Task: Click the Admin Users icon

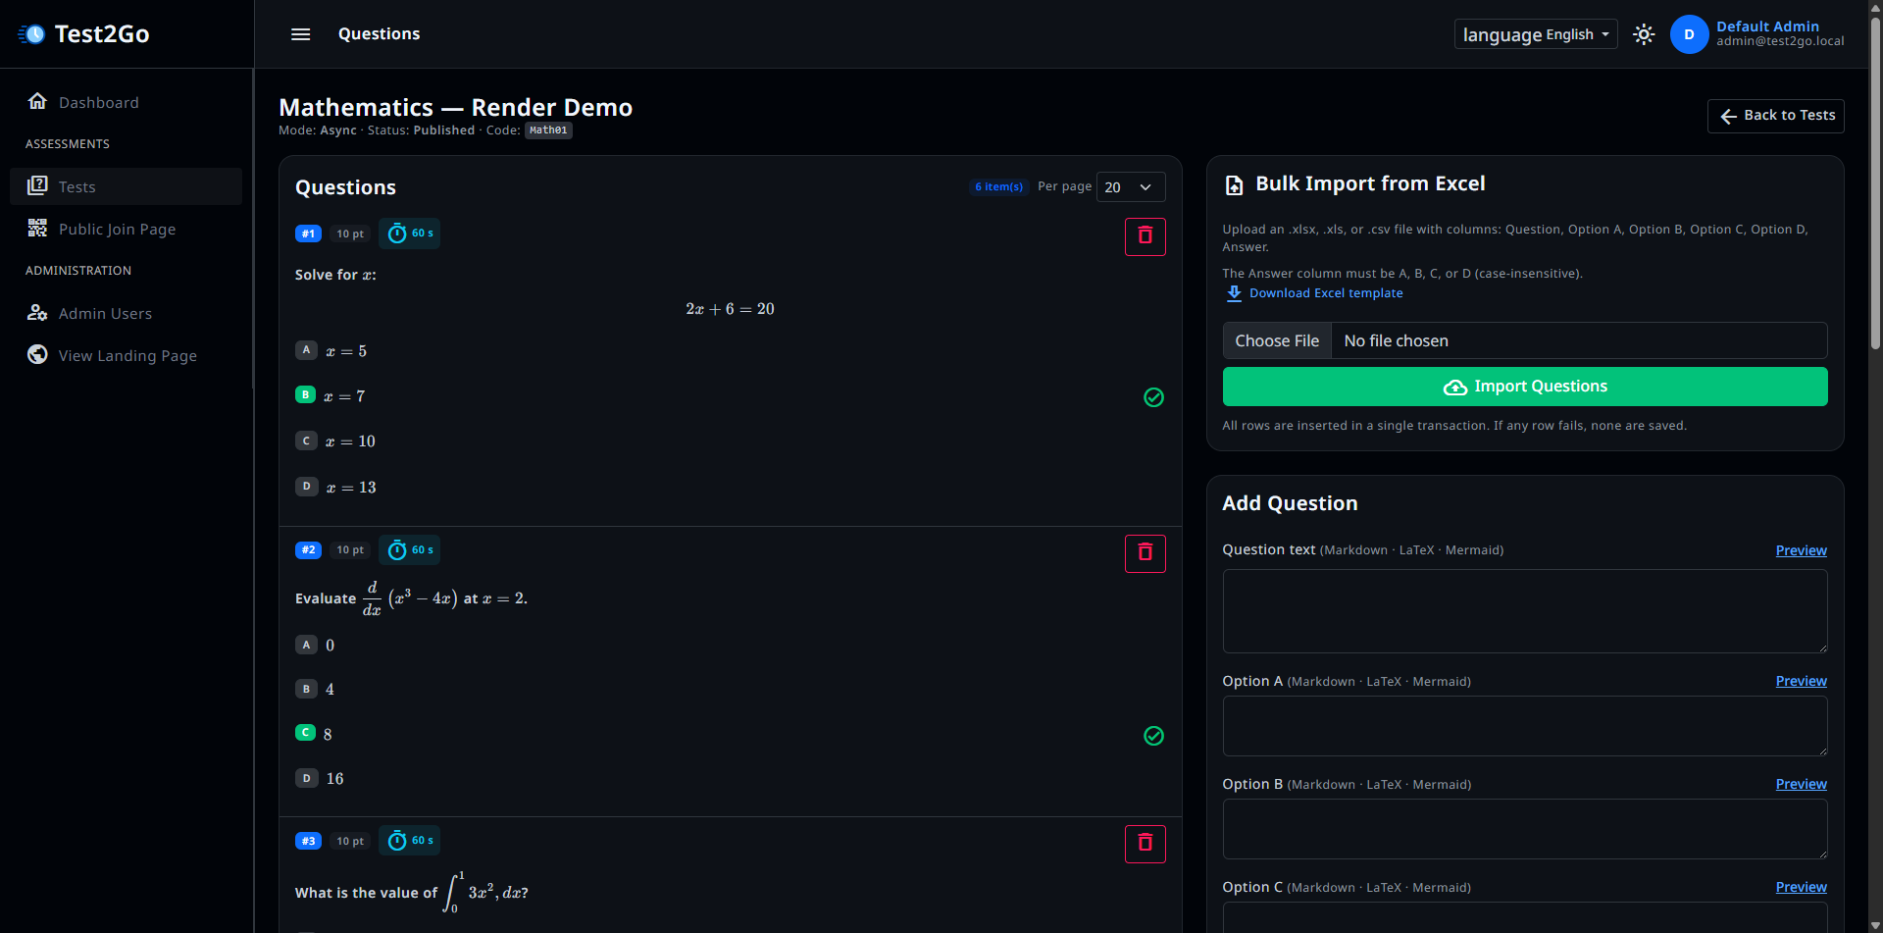Action: (37, 312)
